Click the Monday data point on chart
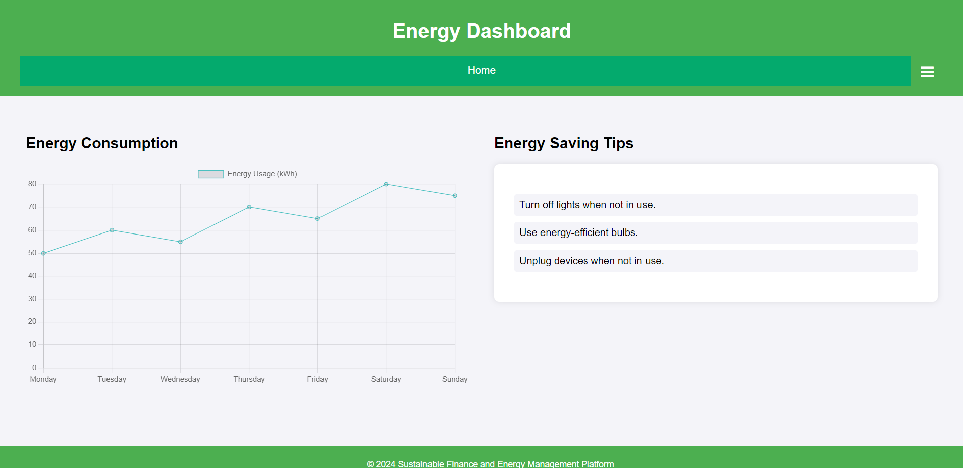The image size is (963, 468). [43, 253]
